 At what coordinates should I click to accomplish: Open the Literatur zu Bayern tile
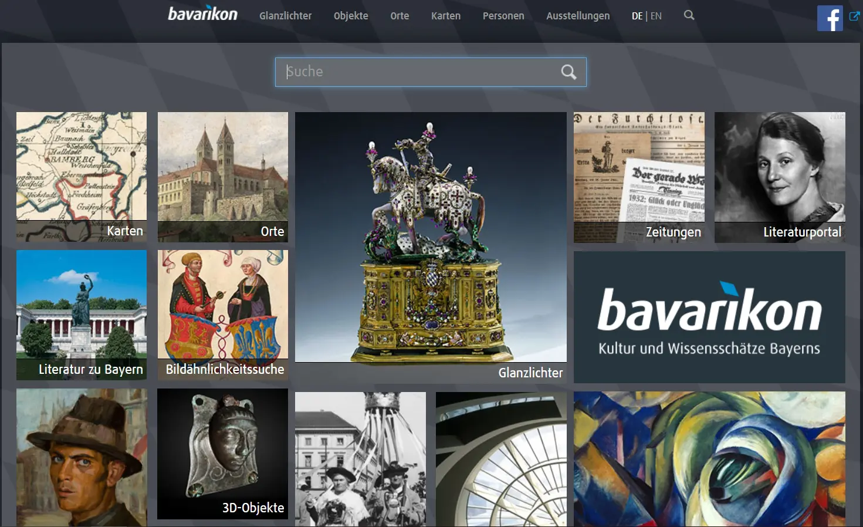coord(82,315)
